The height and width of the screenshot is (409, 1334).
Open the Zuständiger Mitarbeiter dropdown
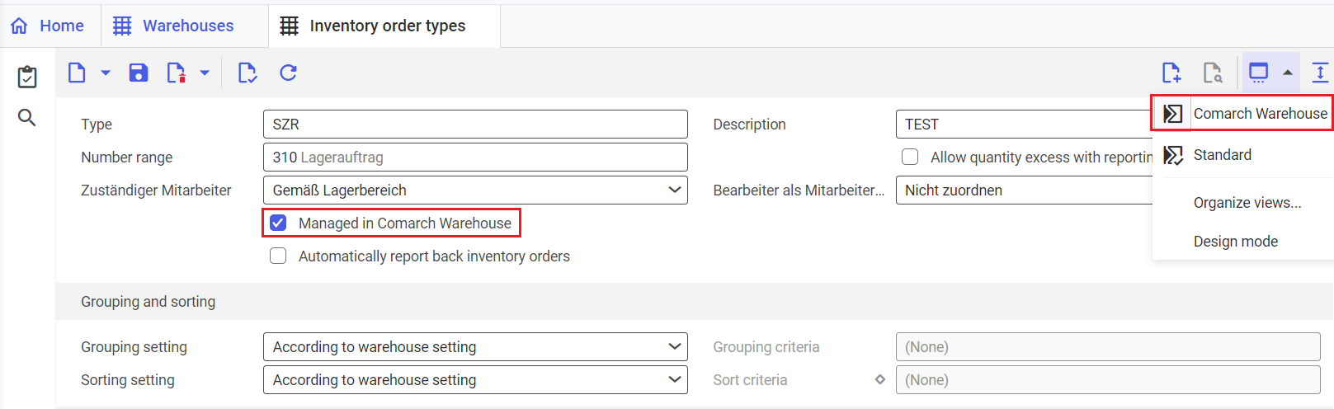[475, 190]
